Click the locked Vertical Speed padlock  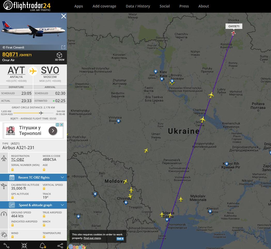click(44, 188)
